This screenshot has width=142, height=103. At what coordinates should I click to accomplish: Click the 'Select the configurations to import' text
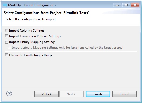(x=31, y=19)
